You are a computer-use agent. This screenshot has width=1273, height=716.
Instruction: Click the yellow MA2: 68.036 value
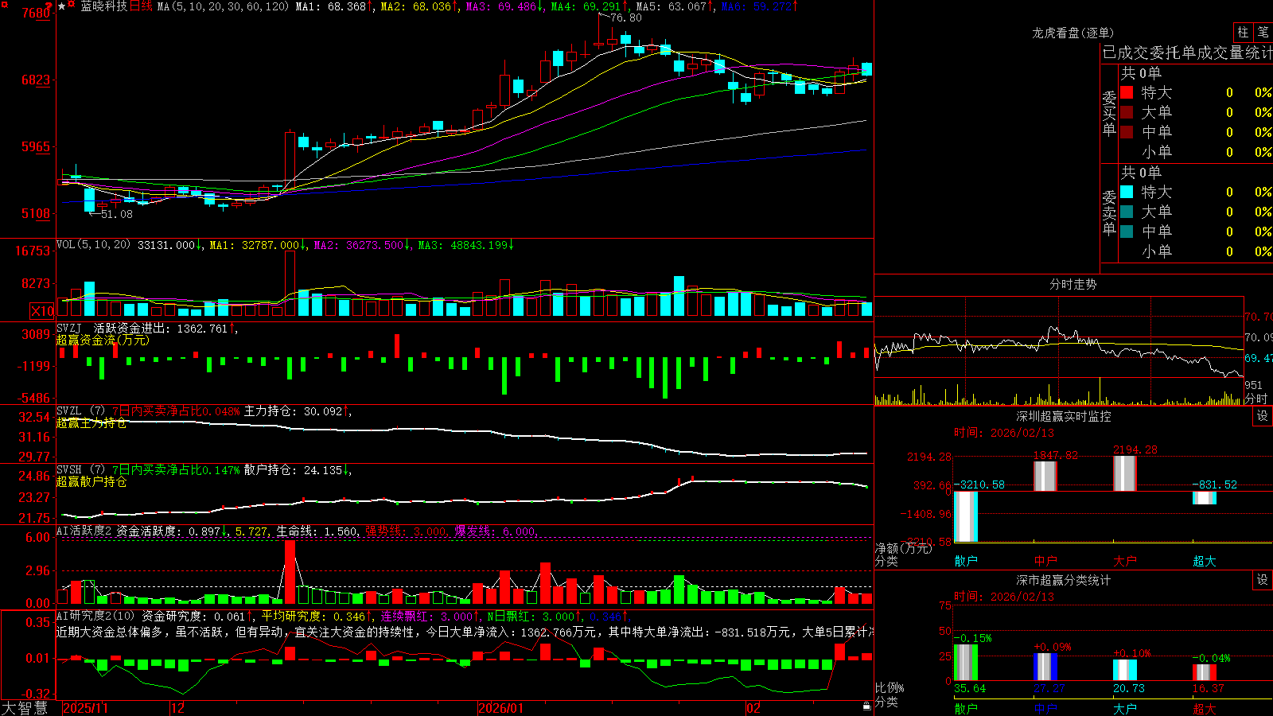coord(418,6)
